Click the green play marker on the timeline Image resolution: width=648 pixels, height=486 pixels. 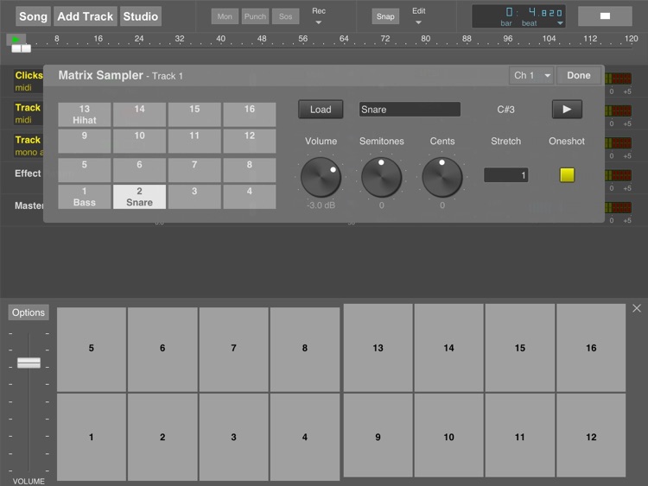click(16, 40)
